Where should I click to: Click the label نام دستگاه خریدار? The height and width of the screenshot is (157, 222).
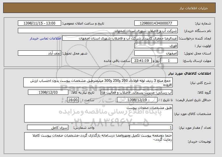tap(197, 31)
